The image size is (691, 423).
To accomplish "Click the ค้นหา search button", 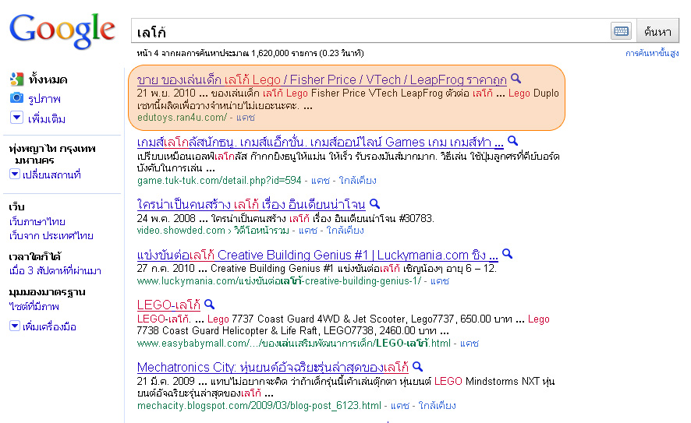I will pos(657,31).
